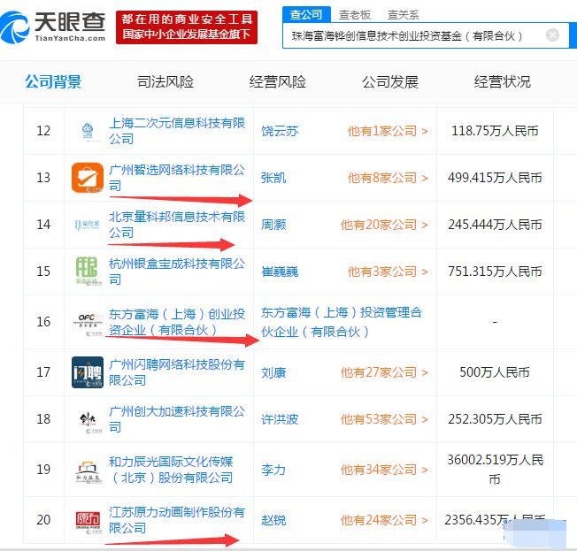This screenshot has width=577, height=551.
Task: Open legal representative 赵锐
Action: click(x=273, y=520)
